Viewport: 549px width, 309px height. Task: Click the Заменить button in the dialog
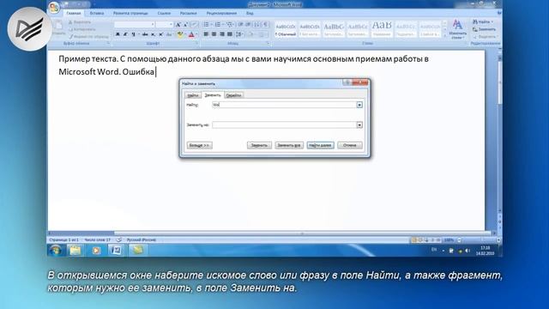tap(259, 145)
